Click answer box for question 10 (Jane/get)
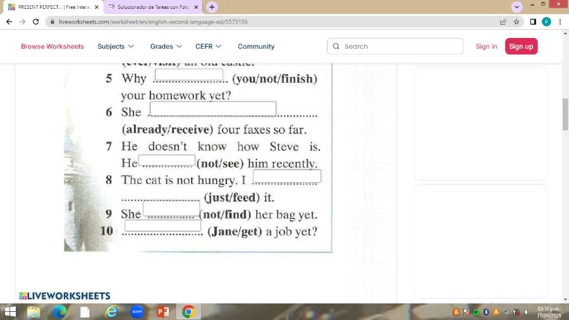Viewport: 569px width, 320px height. click(163, 225)
